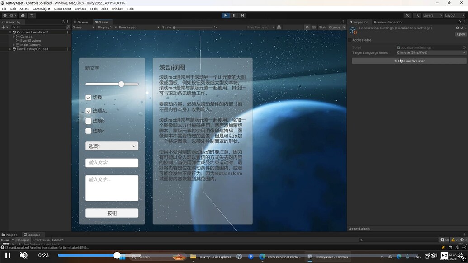Open the GameObject menu
Image resolution: width=468 pixels, height=263 pixels.
tap(41, 9)
